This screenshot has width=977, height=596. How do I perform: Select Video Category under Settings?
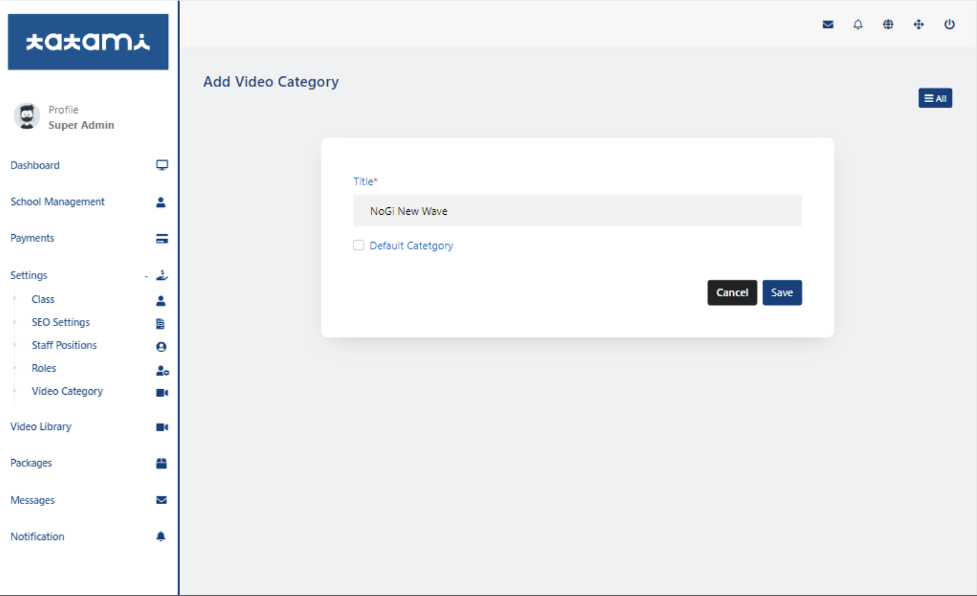(67, 391)
